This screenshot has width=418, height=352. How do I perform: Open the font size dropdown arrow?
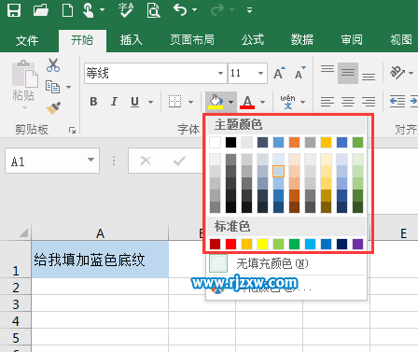[x=260, y=74]
